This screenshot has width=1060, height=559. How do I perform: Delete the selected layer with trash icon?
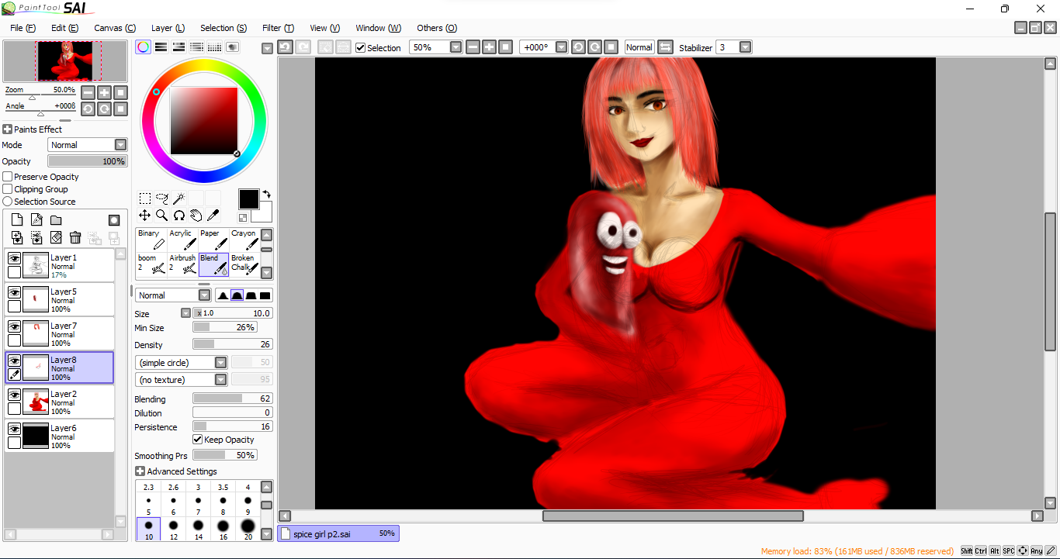coord(75,238)
